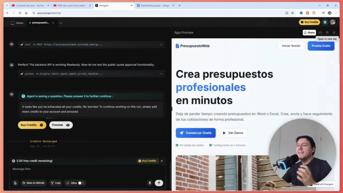Open the app preview in new tab
This screenshot has width=343, height=193.
(x=327, y=33)
